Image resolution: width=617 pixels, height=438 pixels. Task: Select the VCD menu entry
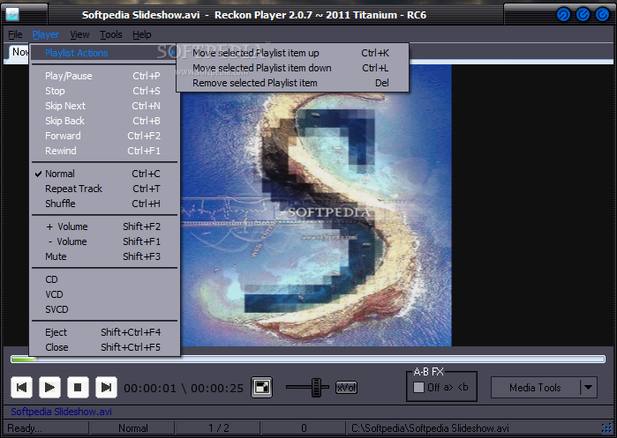click(x=105, y=294)
